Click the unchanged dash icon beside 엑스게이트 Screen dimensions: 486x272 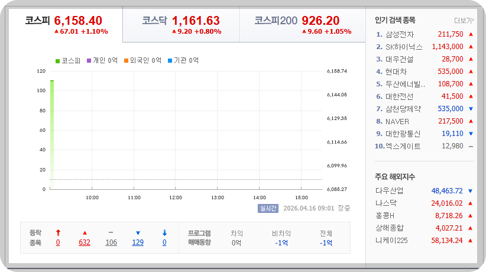click(471, 146)
